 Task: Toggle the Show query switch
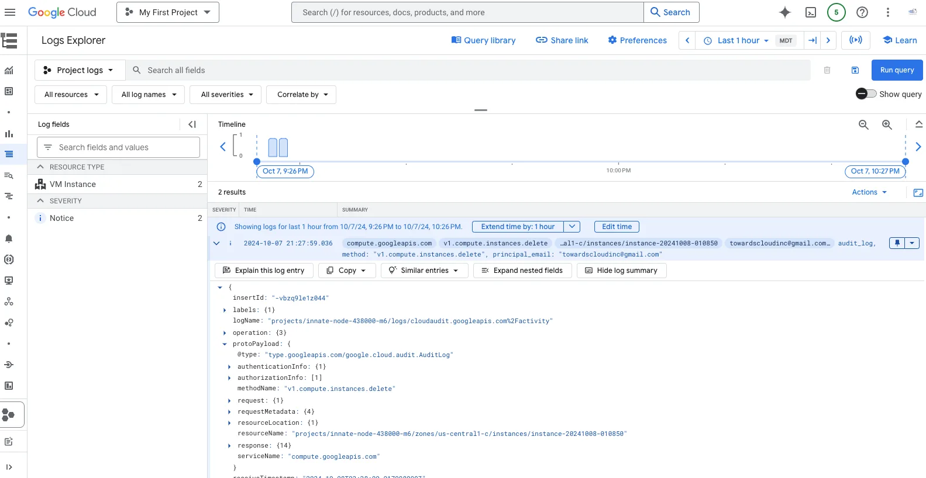pyautogui.click(x=866, y=94)
